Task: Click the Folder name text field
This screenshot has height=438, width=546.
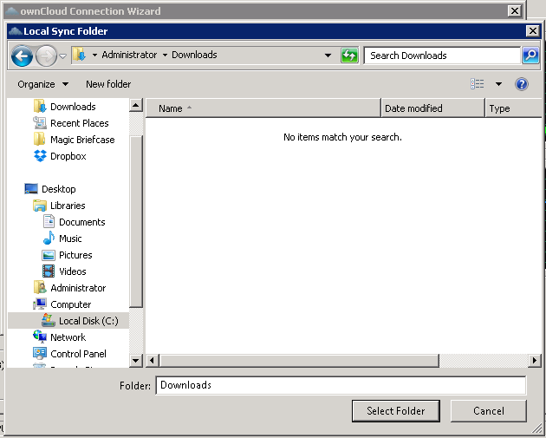Action: pos(341,385)
